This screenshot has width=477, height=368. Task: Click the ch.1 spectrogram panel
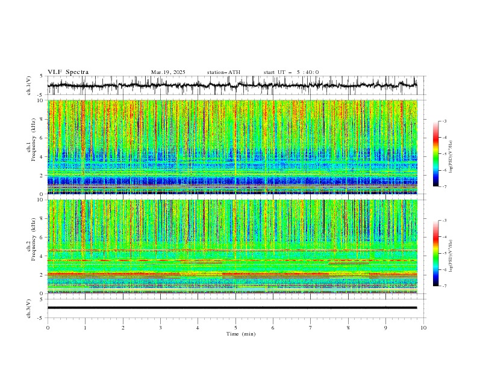coord(232,147)
